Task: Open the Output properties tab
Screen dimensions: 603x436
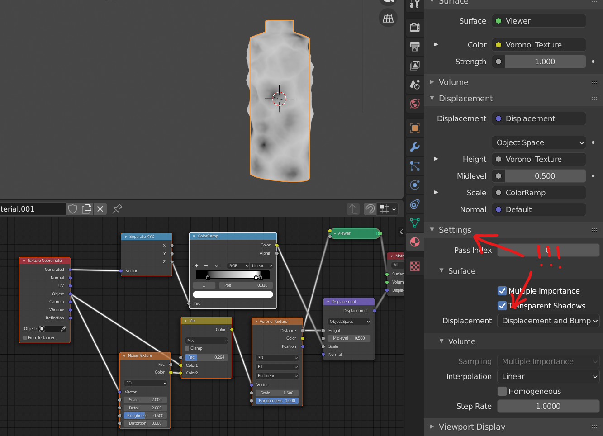Action: tap(414, 46)
